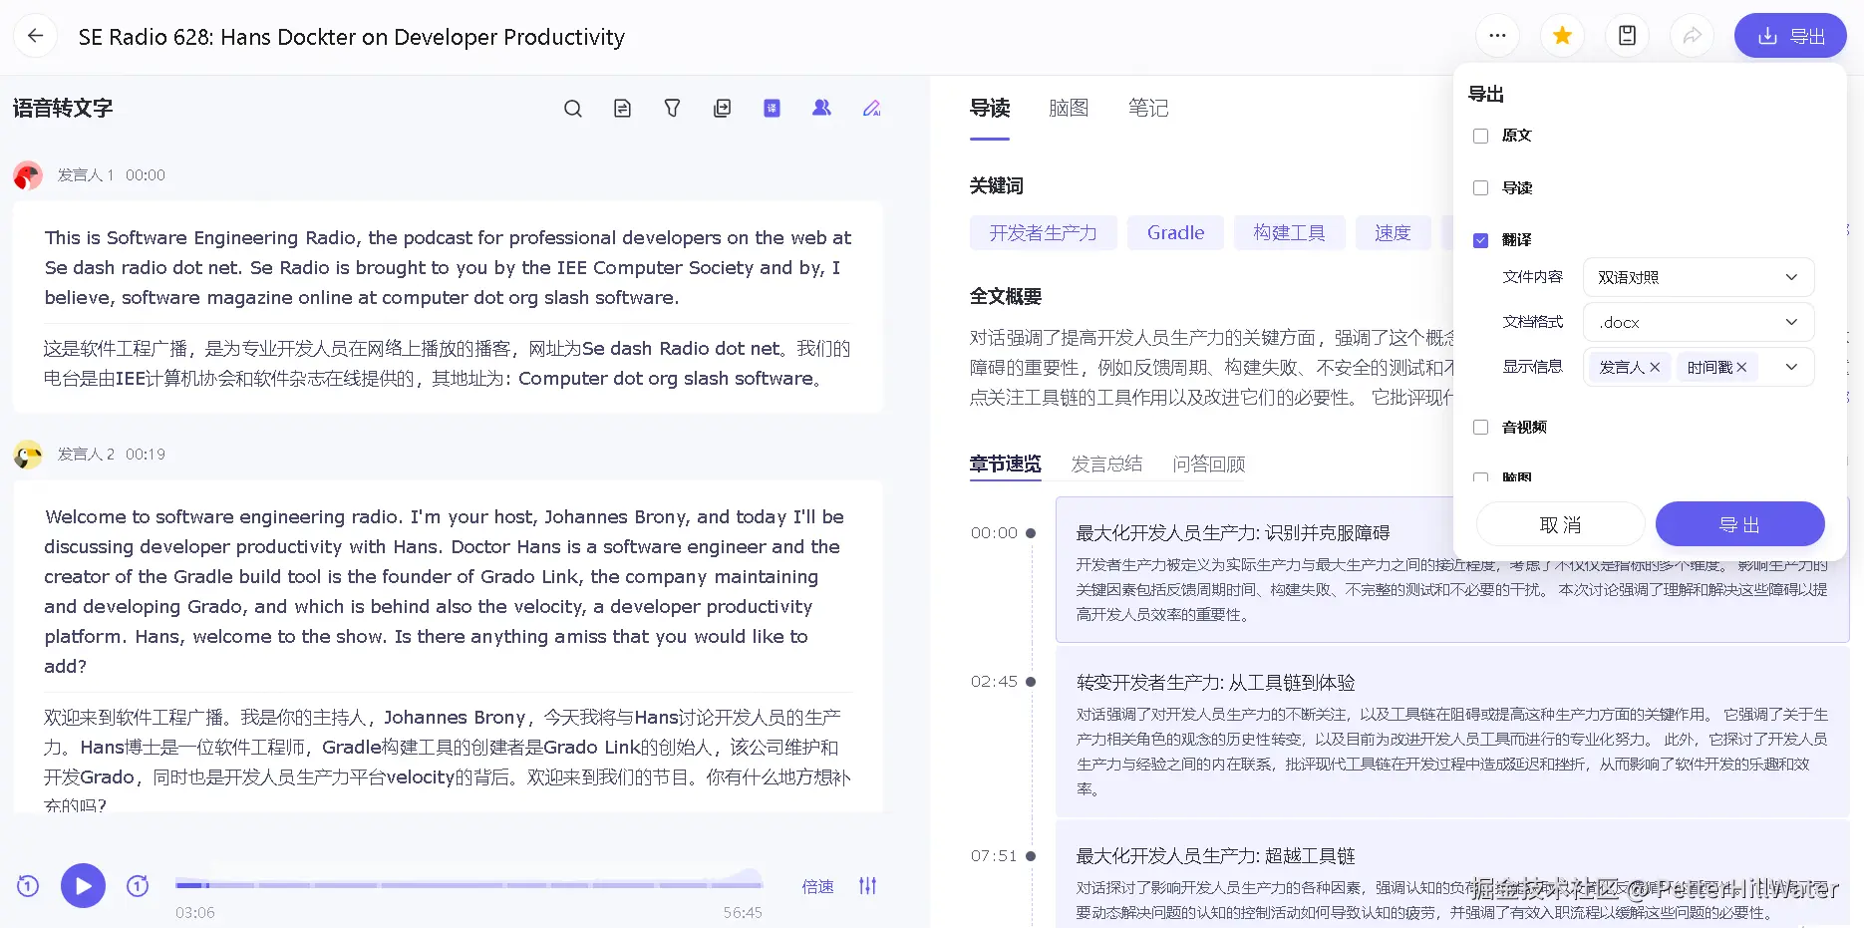Skip forward using the forward-skip icon
This screenshot has height=928, width=1864.
(138, 885)
